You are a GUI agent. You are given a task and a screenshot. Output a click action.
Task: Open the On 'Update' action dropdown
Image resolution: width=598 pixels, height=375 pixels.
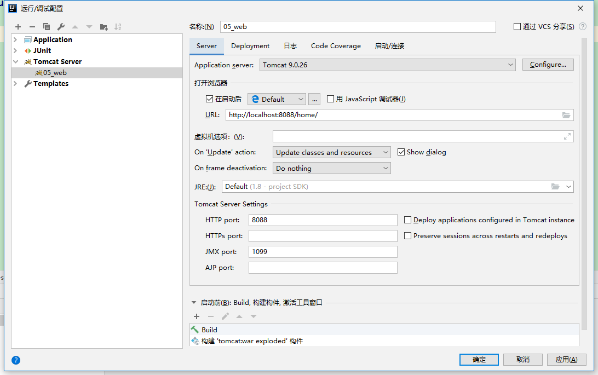coord(332,152)
